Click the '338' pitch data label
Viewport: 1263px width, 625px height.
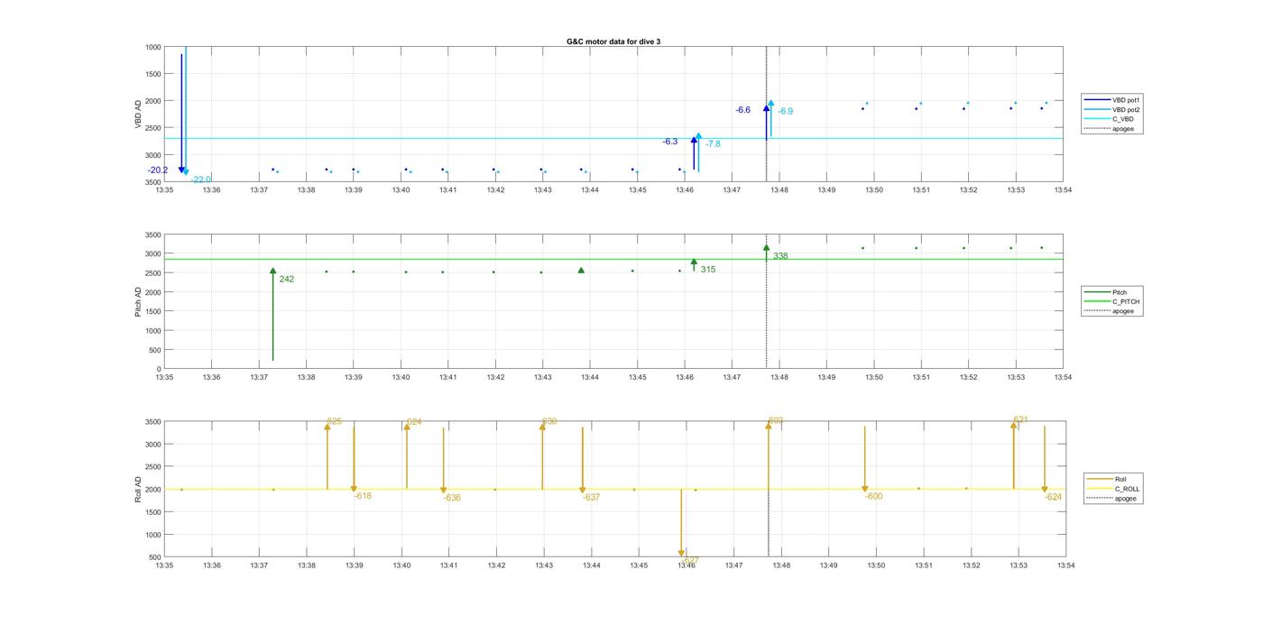[x=780, y=256]
